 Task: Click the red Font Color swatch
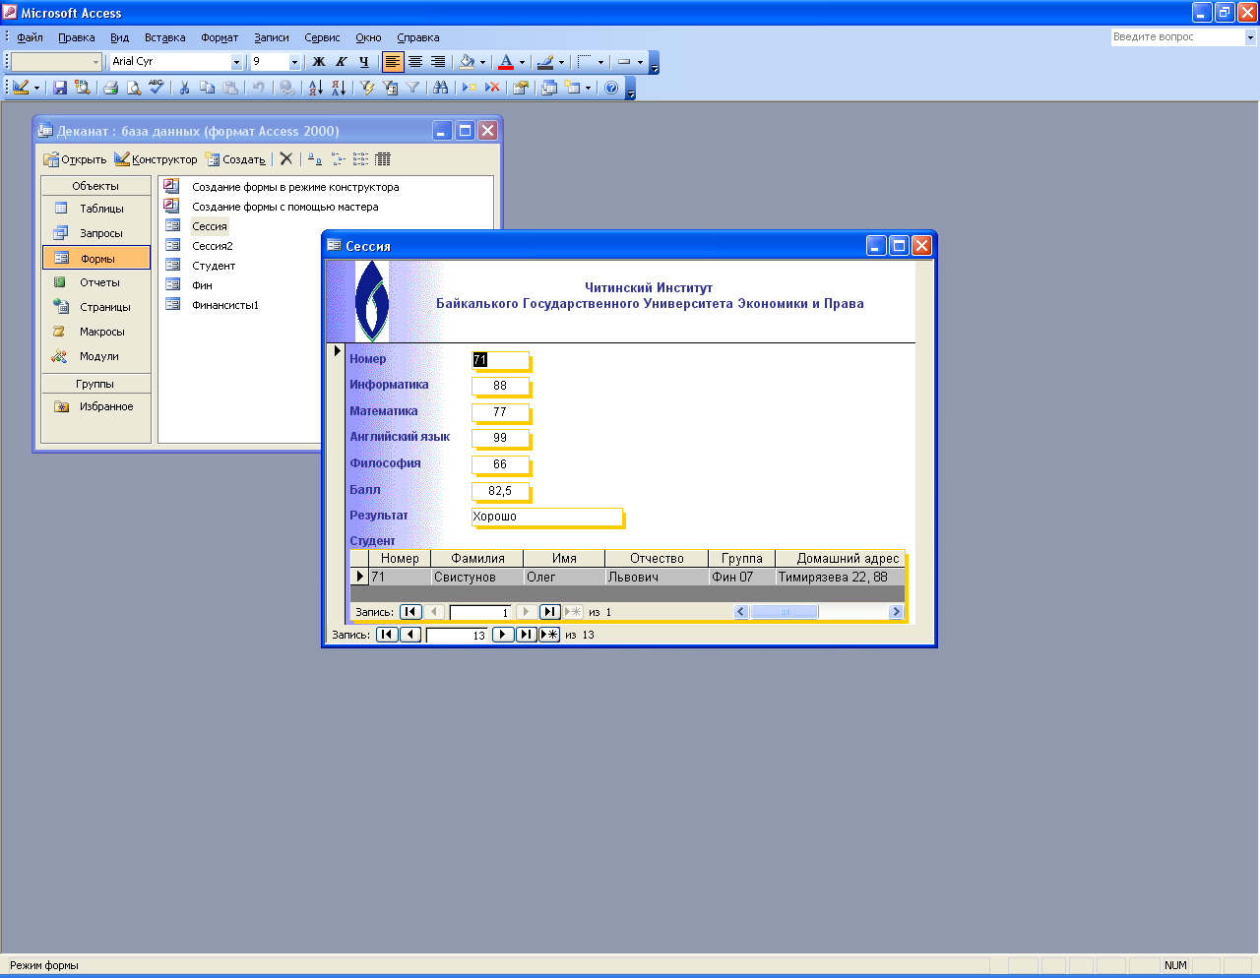click(x=506, y=61)
